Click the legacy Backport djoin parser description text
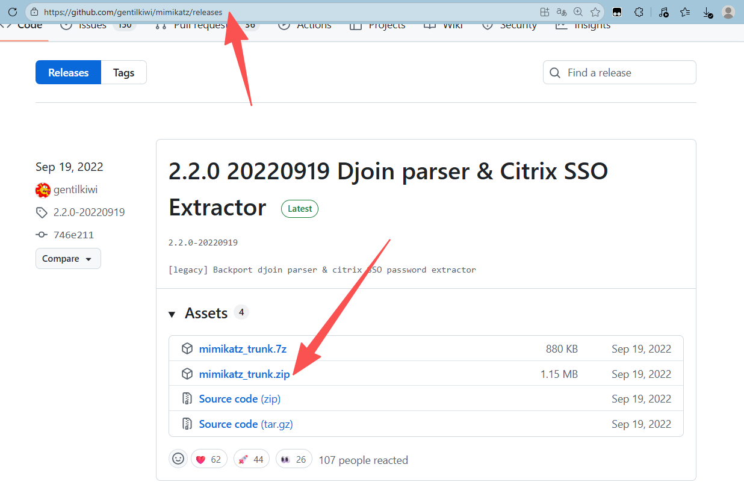Image resolution: width=744 pixels, height=485 pixels. 322,270
